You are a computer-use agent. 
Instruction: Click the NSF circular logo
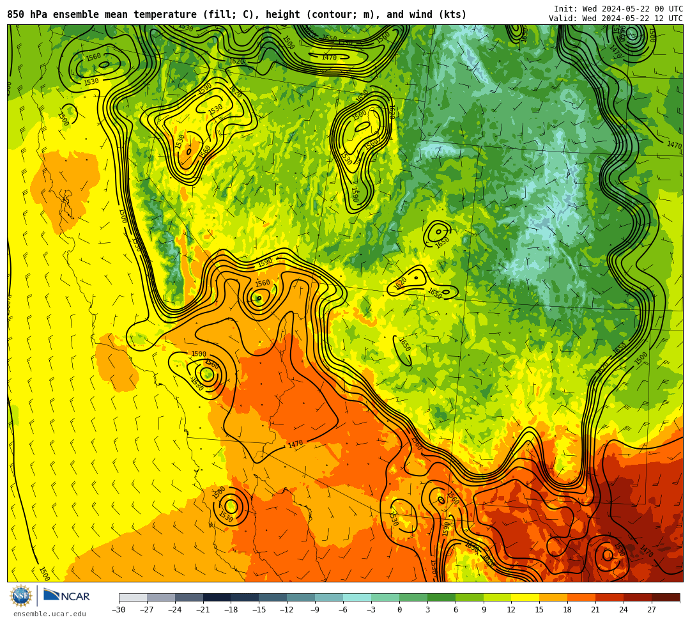point(21,596)
